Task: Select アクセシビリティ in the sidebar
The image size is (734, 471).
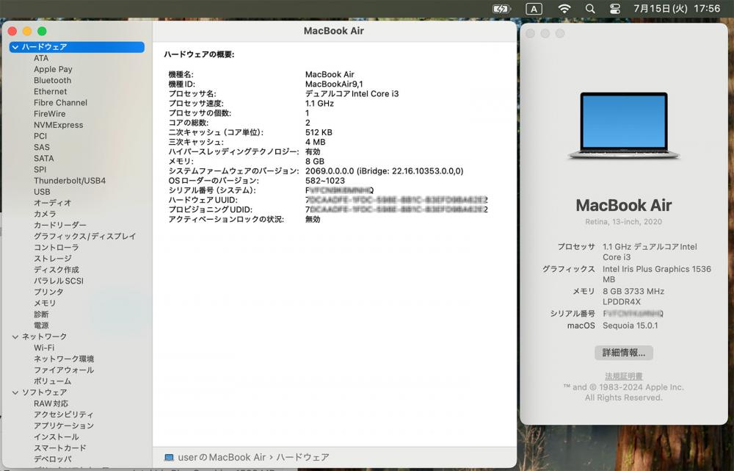Action: pos(64,414)
